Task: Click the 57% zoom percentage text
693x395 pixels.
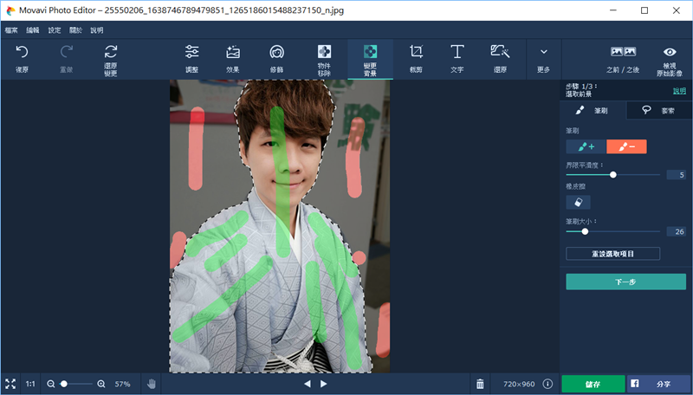Action: coord(122,384)
